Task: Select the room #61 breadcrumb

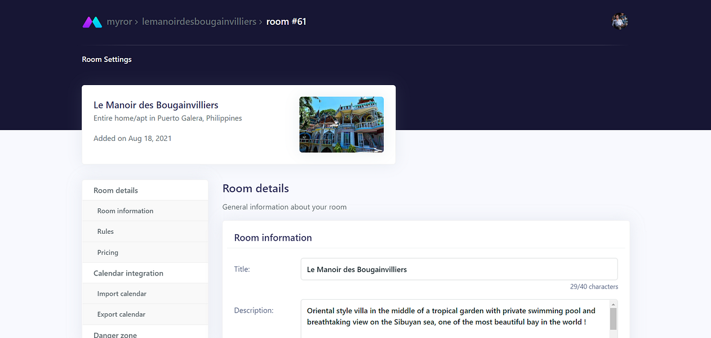Action: click(286, 22)
